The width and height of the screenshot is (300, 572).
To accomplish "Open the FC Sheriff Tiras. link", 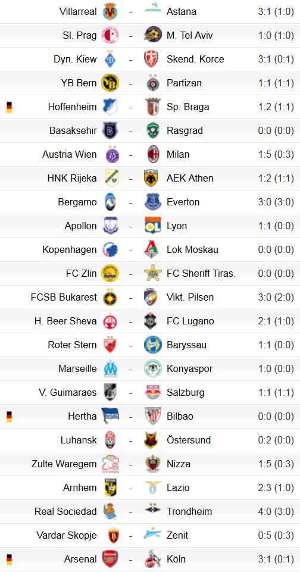I will click(201, 274).
